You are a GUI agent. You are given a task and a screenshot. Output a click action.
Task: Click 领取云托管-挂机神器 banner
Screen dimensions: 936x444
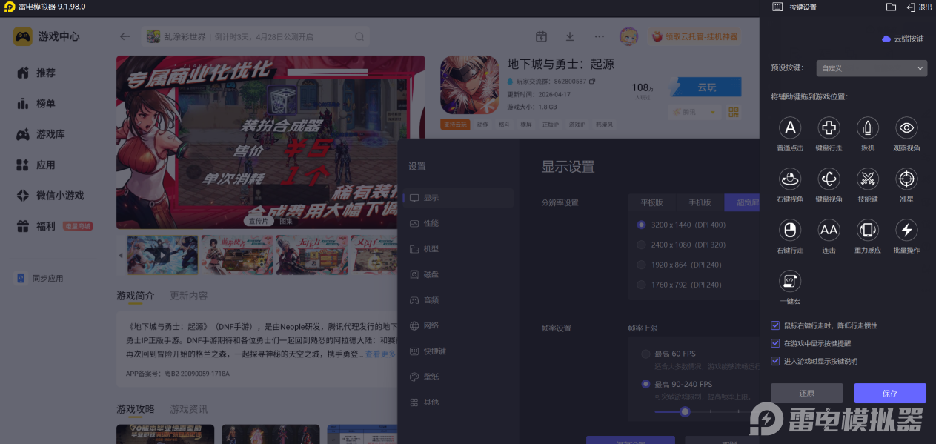694,36
